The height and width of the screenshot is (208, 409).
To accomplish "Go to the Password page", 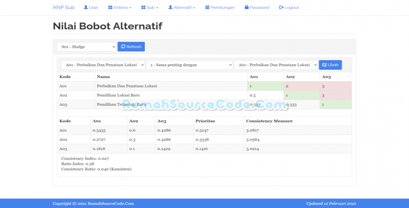I will click(x=257, y=8).
